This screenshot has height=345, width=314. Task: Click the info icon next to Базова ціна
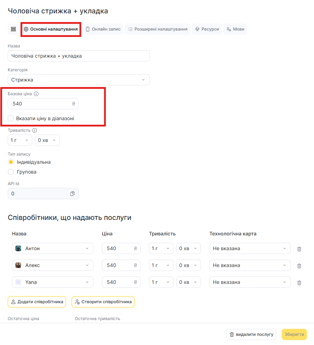coord(37,94)
